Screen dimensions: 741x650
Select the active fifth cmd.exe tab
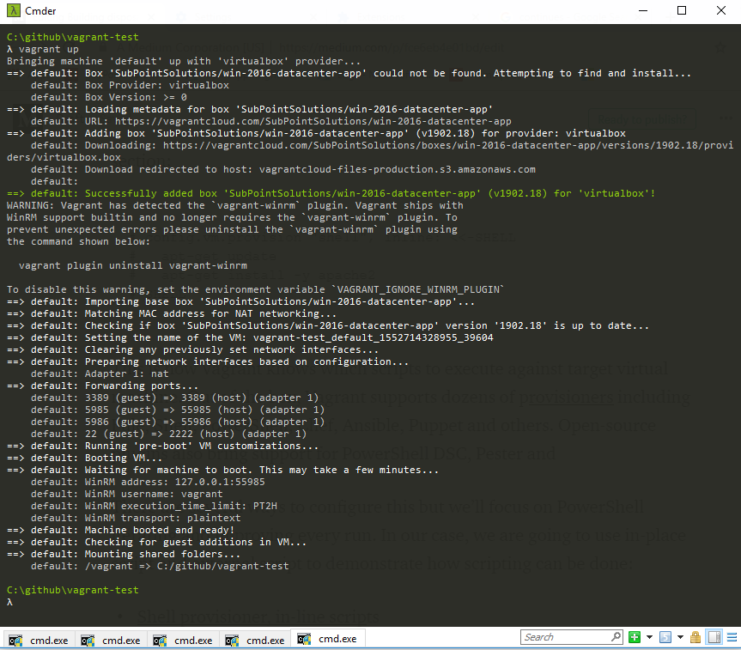(327, 639)
